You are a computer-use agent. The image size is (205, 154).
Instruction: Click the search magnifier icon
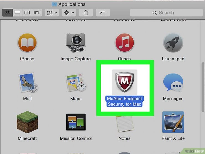point(155,13)
